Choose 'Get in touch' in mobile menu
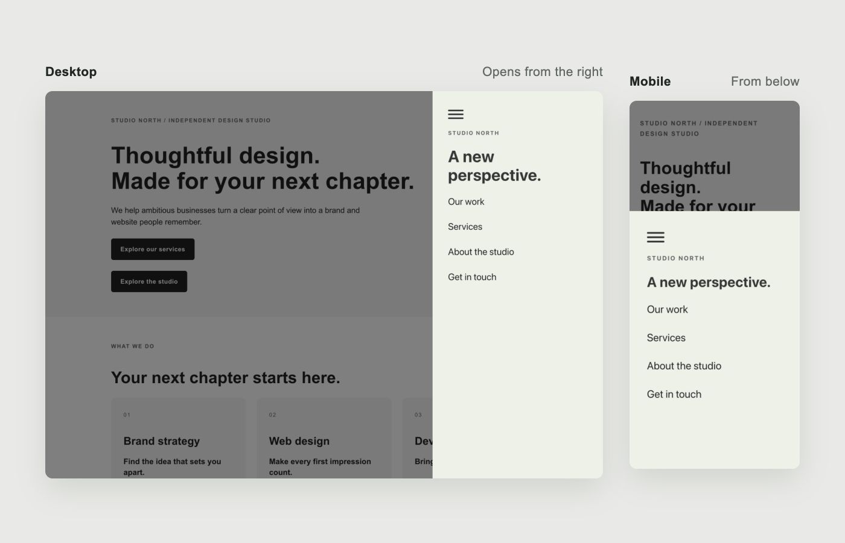845x543 pixels. 674,395
